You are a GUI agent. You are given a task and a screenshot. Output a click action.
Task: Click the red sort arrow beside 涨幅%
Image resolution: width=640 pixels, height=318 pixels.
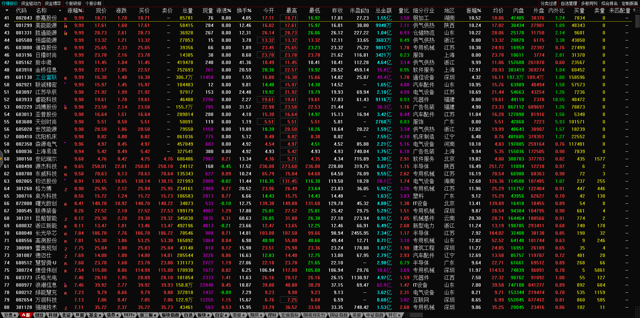[83, 11]
